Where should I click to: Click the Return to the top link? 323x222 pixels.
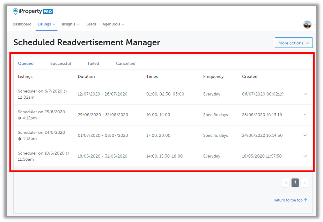(x=290, y=200)
